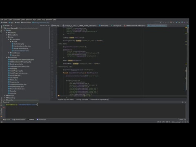Expand the Exceptions folder

pos(7,35)
